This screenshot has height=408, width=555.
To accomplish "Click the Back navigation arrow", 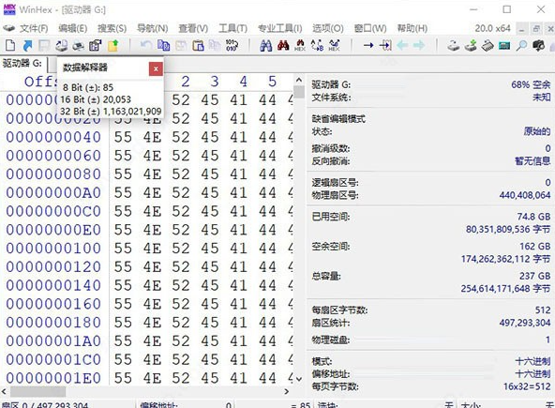I will 402,45.
